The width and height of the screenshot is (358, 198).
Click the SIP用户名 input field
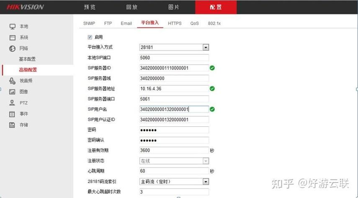click(x=174, y=109)
